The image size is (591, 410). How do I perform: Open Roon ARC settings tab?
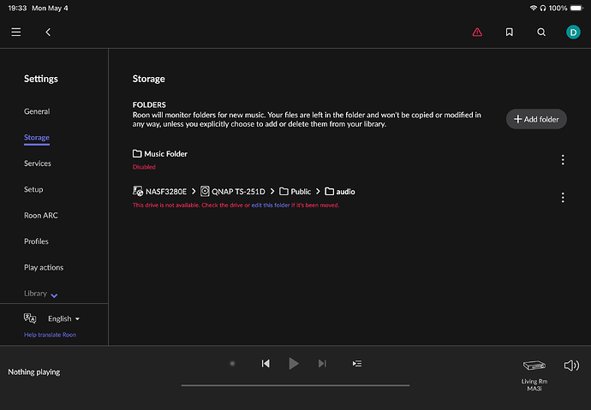[41, 215]
